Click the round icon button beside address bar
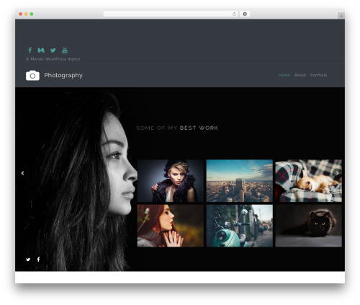This screenshot has height=305, width=360. (245, 14)
